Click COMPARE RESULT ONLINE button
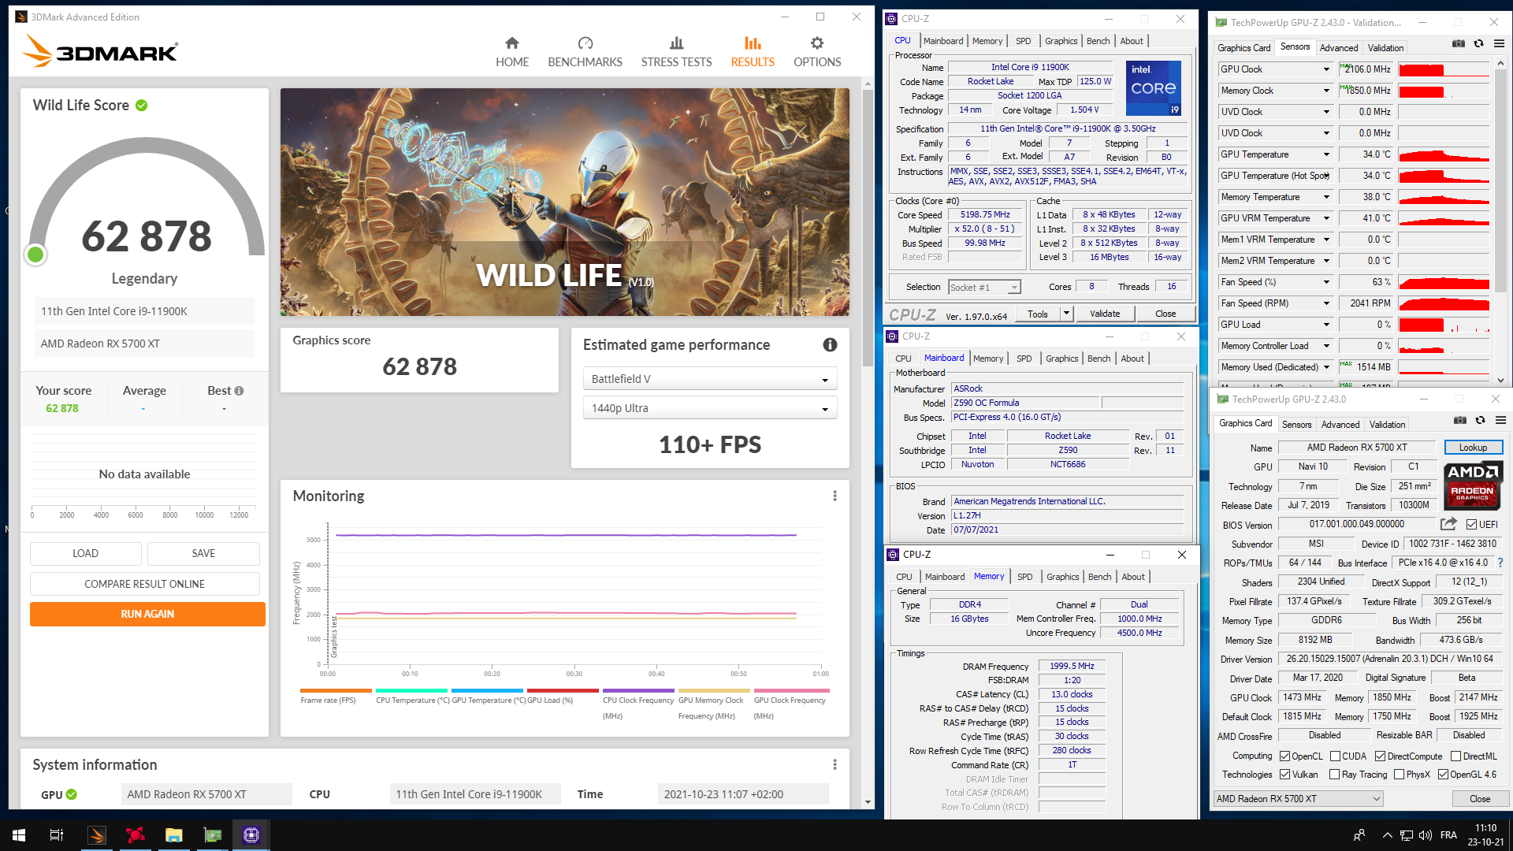 pyautogui.click(x=145, y=584)
